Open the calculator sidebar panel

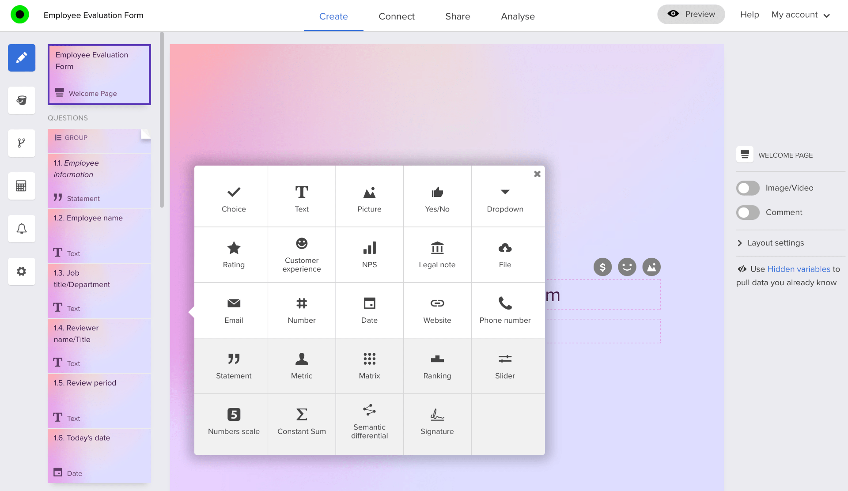pos(21,186)
